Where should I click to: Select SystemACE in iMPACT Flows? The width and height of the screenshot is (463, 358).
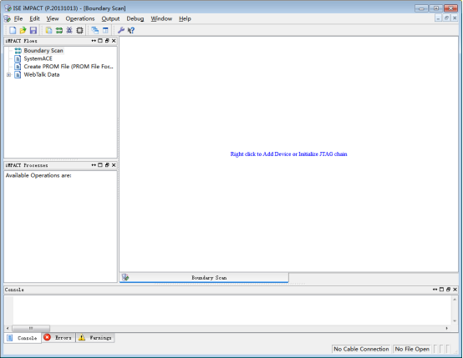click(x=38, y=58)
